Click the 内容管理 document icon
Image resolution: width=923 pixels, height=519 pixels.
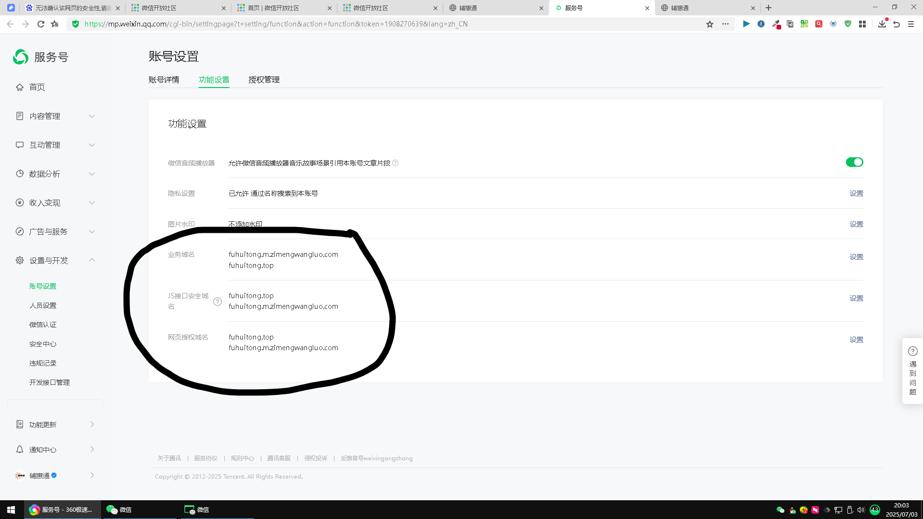point(20,116)
